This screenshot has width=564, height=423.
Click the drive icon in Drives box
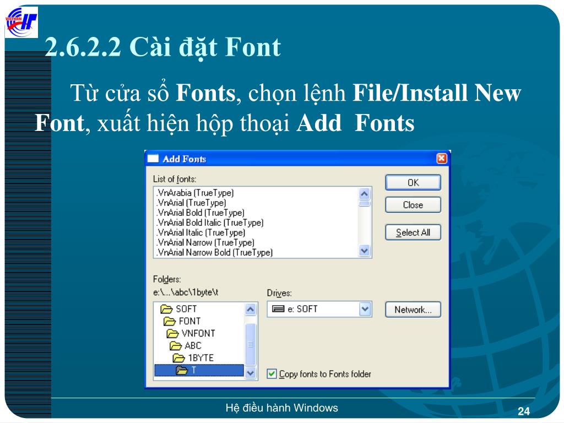point(278,309)
